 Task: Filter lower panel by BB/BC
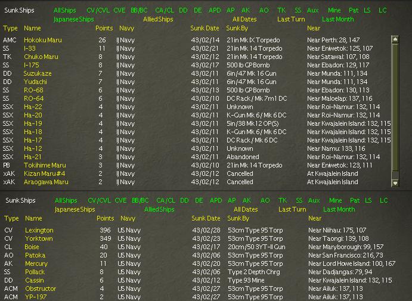140,200
